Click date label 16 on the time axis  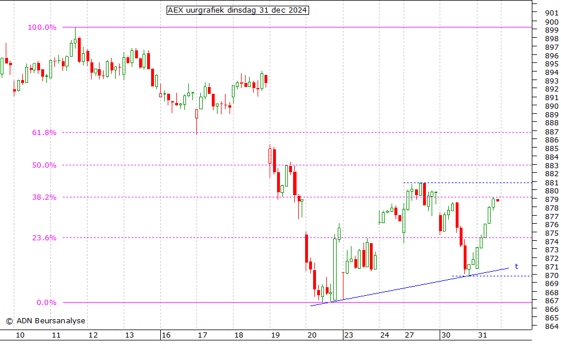click(166, 335)
